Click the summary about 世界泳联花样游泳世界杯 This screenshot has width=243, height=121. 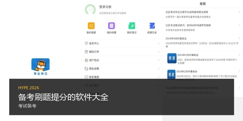pos(202,45)
